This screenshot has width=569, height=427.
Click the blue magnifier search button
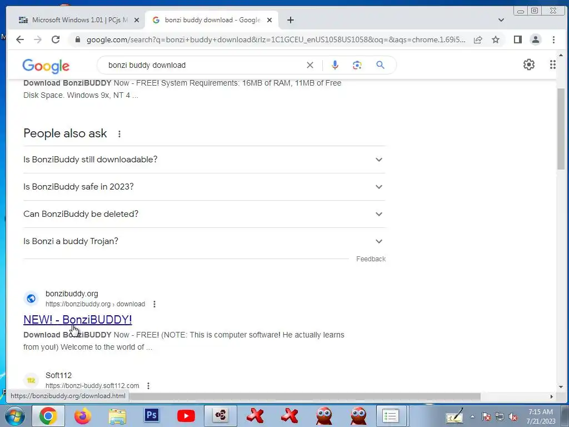(x=380, y=65)
